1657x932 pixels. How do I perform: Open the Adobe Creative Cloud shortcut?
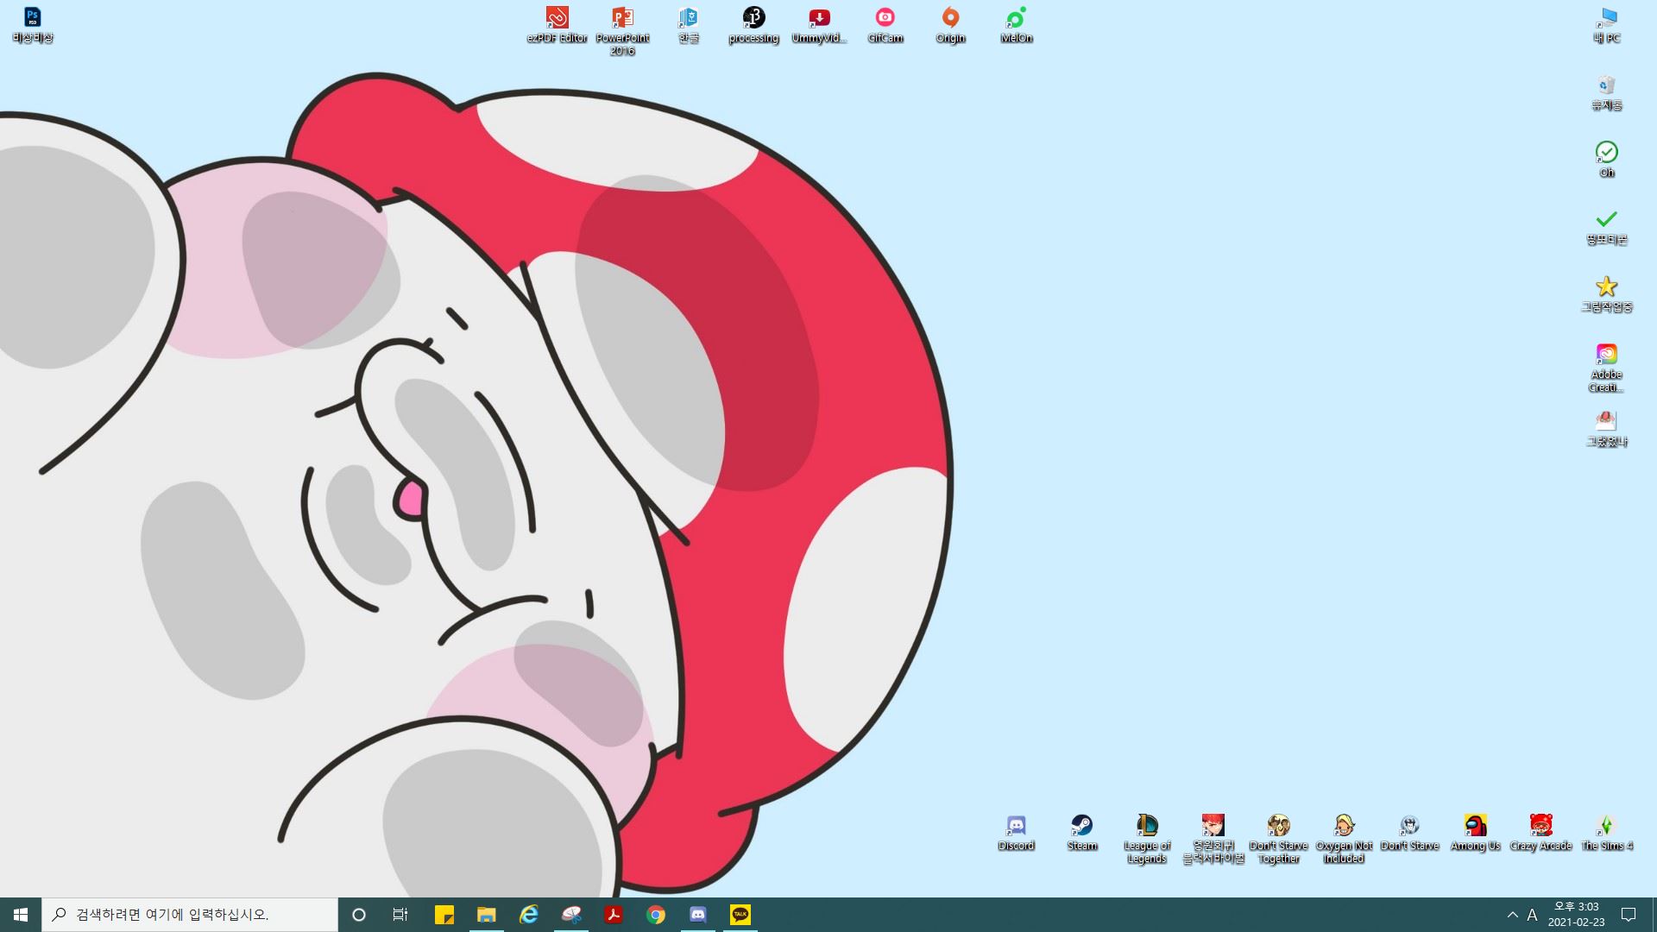[x=1606, y=355]
